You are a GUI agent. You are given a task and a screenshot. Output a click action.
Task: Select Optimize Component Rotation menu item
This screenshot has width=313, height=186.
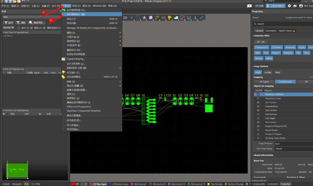(92, 111)
